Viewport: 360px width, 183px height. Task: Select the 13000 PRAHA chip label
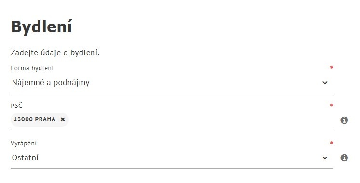pyautogui.click(x=34, y=119)
